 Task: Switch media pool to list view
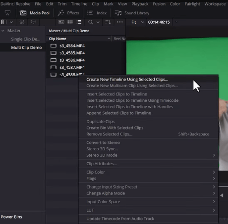[79, 22]
